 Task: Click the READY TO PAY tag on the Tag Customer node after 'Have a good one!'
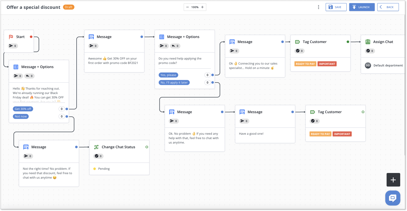pyautogui.click(x=320, y=134)
